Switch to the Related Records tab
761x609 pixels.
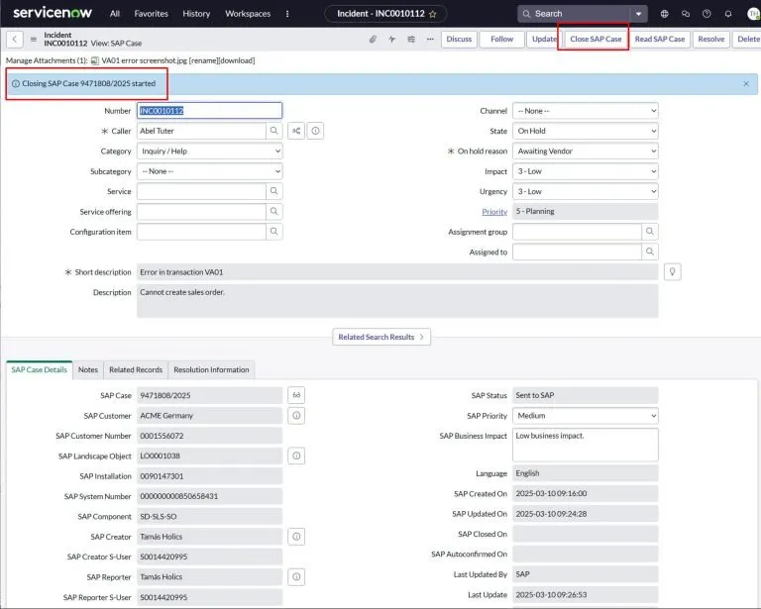(x=136, y=370)
